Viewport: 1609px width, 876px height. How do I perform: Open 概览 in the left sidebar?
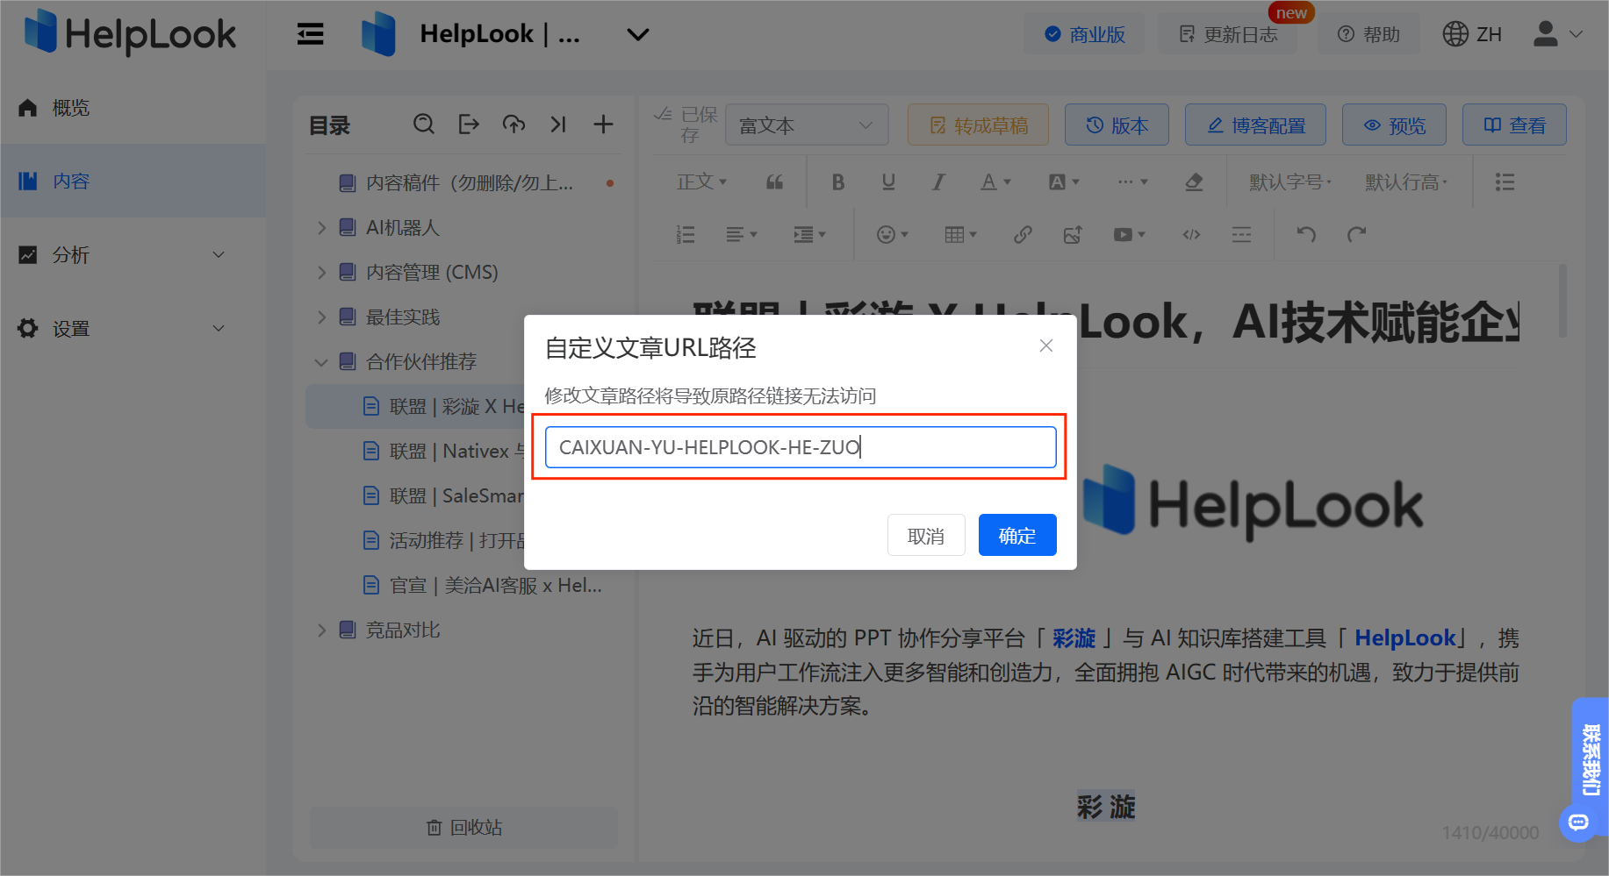pyautogui.click(x=133, y=108)
